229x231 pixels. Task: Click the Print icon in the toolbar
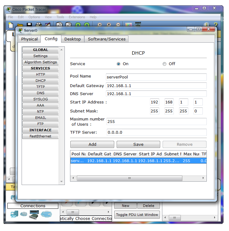coord(39,24)
